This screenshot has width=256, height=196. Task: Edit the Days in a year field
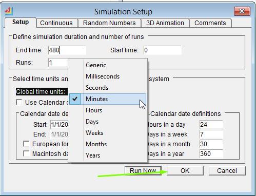(211, 154)
